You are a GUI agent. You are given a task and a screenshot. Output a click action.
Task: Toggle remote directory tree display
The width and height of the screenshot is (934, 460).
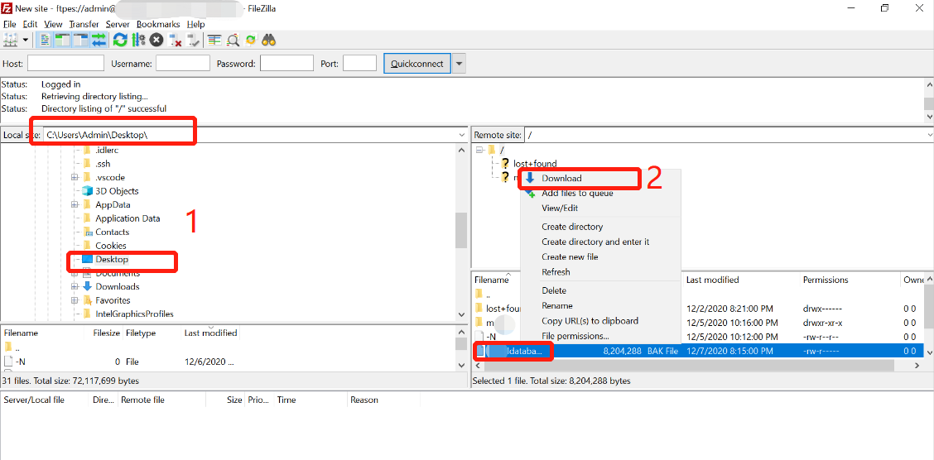[x=79, y=40]
